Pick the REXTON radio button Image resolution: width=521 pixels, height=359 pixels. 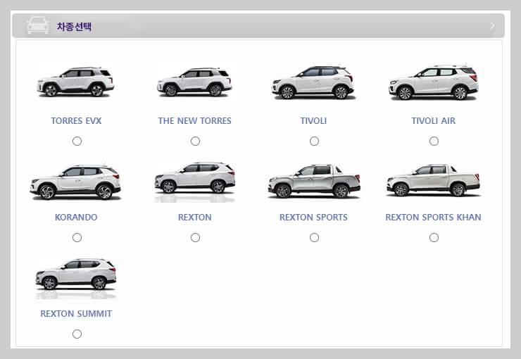tap(196, 237)
